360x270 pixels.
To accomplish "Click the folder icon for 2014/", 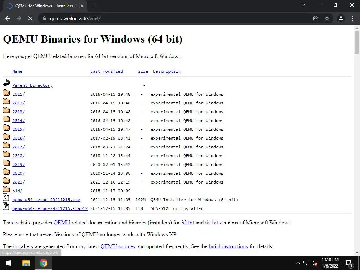I will [x=6, y=119].
